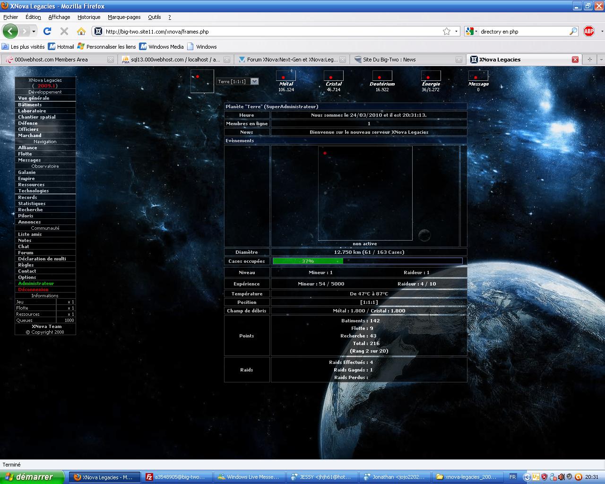Switch to the Forum XNova:Next-Gen tab
The height and width of the screenshot is (484, 605).
coord(292,60)
